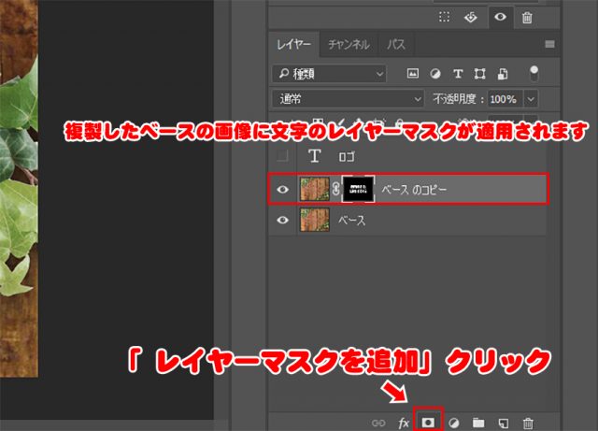Filter layers by adjustment layer icon
Viewport: 598px width, 431px height.
coord(435,74)
